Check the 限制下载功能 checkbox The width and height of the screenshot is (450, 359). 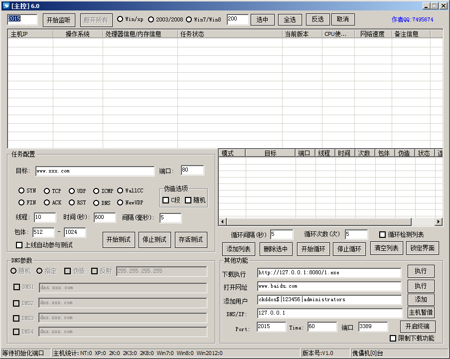tap(393, 338)
